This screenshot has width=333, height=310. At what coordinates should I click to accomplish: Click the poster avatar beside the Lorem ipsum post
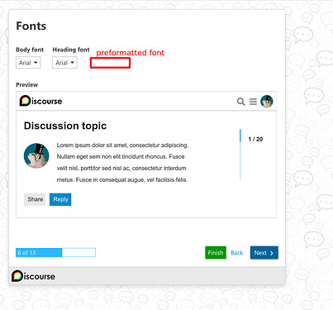click(36, 155)
